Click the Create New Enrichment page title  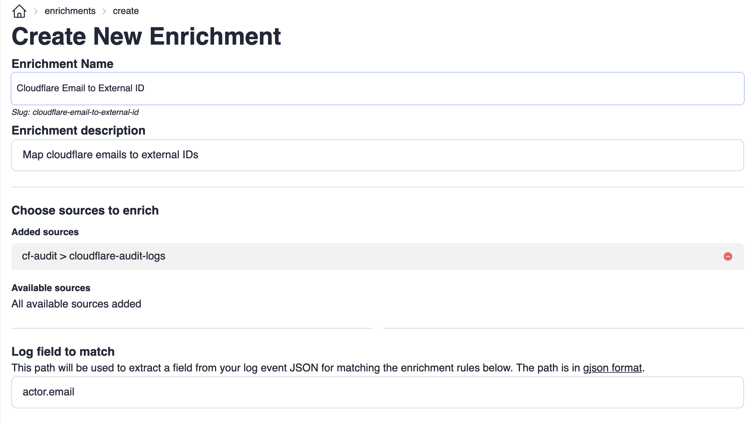pyautogui.click(x=146, y=36)
